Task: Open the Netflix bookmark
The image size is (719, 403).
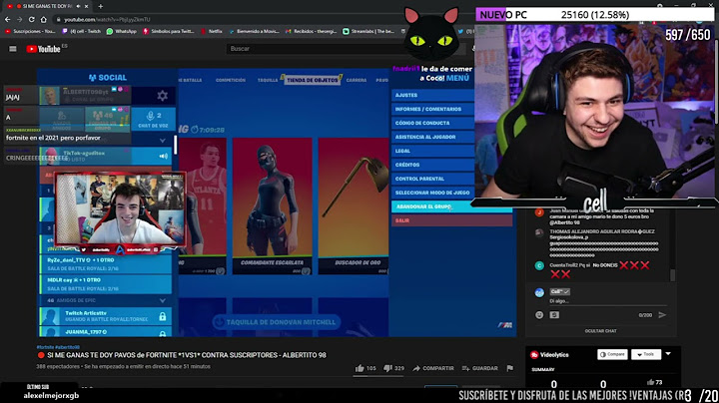Action: tap(212, 31)
